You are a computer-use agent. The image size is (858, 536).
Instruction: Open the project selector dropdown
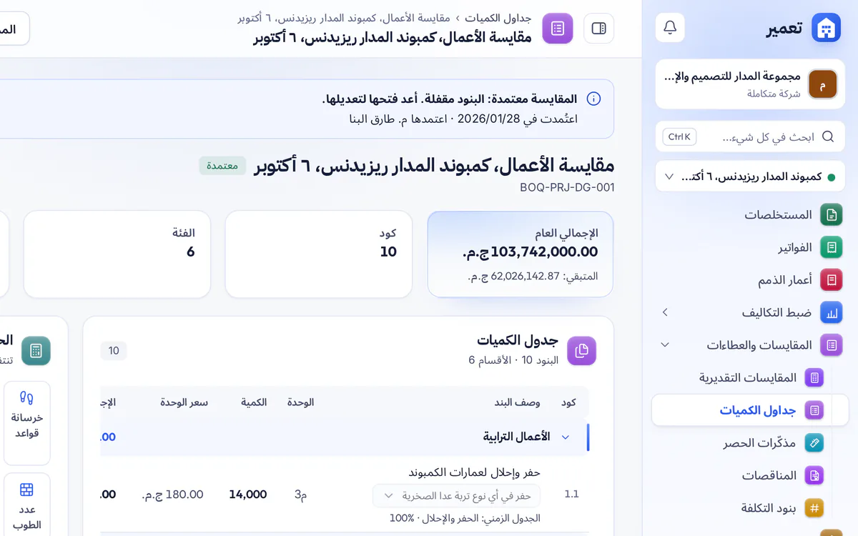click(x=750, y=177)
